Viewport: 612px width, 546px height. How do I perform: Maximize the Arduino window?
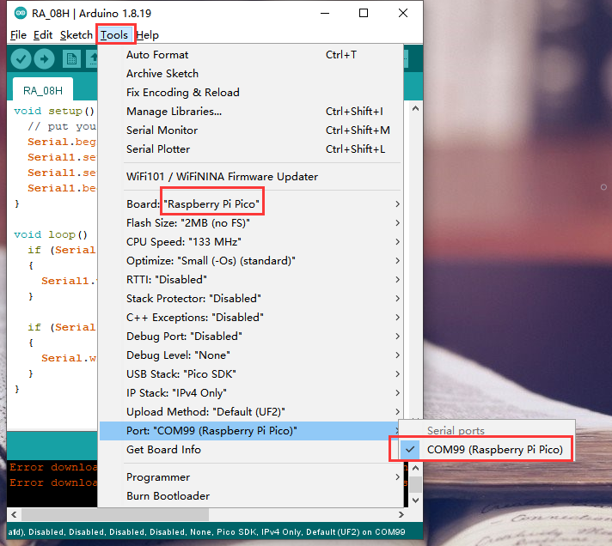(364, 13)
